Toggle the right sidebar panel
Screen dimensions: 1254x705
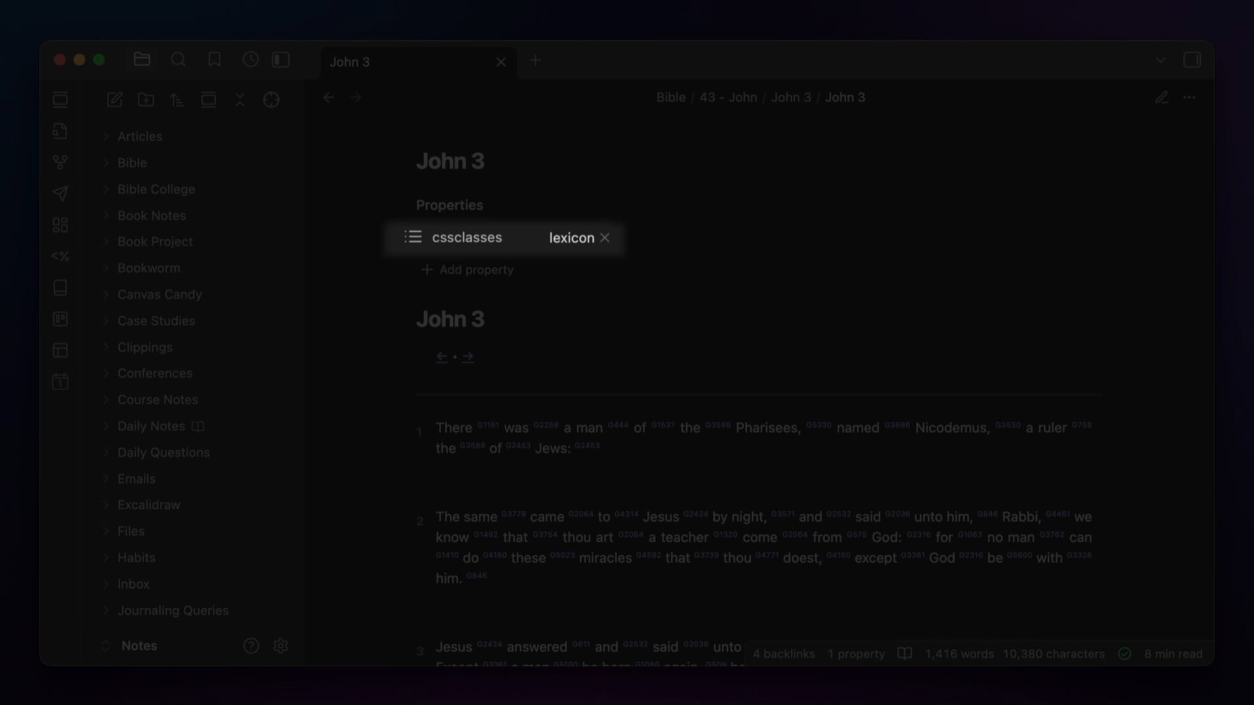point(1192,60)
